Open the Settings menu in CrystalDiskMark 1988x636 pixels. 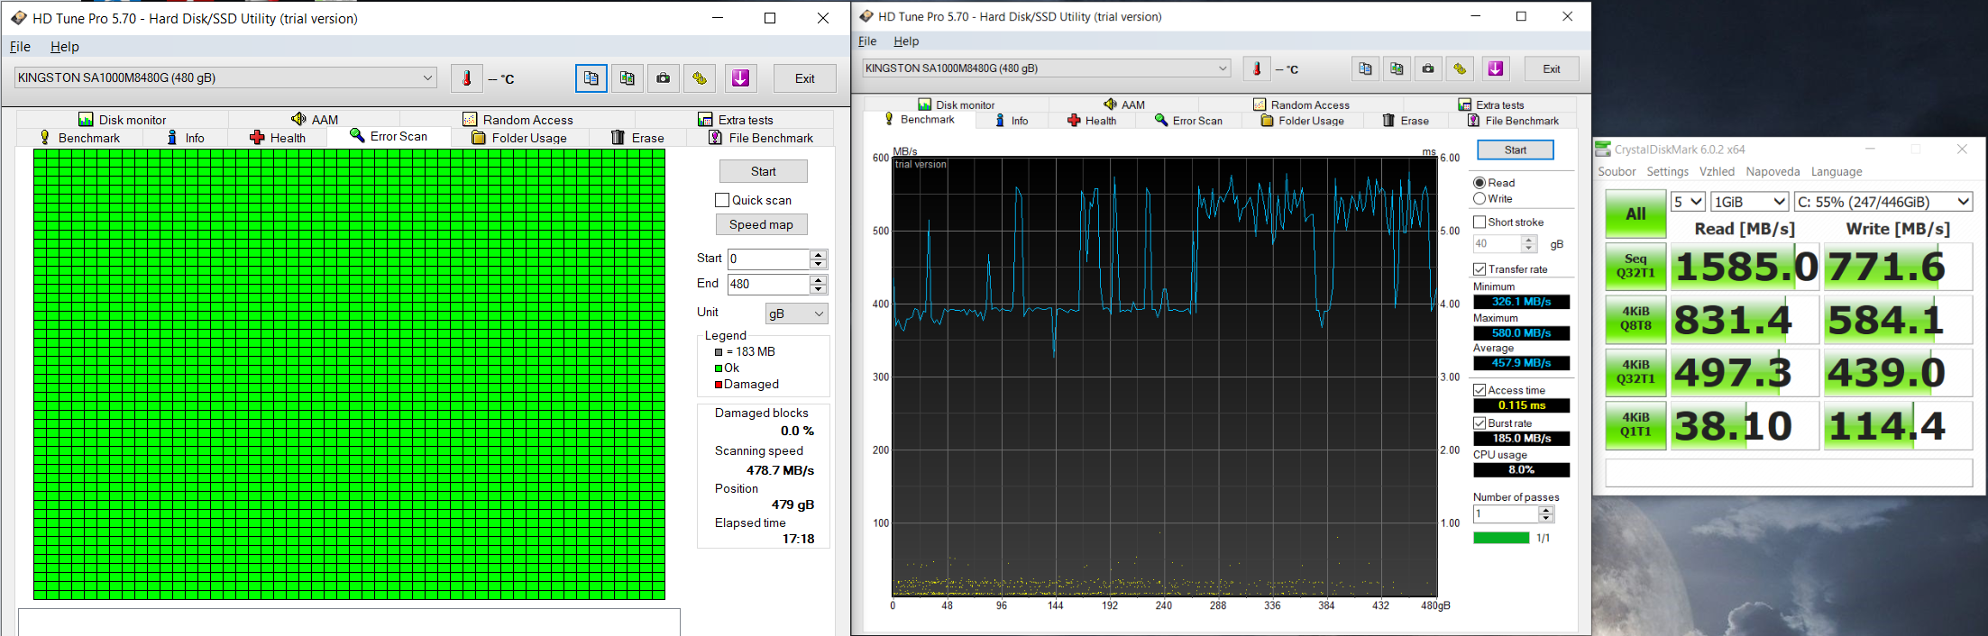[1667, 171]
